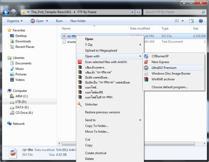Click the WinRAR icon next to เพิ่มเข้าเอกสาร
Viewport: 209px width, 162px height.
pos(80,67)
